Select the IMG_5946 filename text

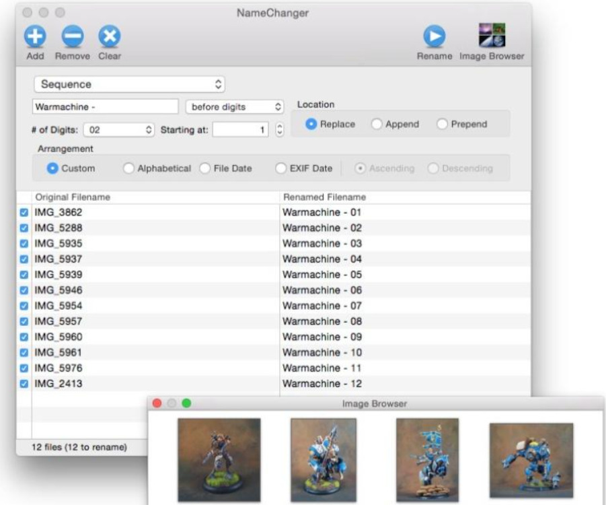tap(59, 290)
